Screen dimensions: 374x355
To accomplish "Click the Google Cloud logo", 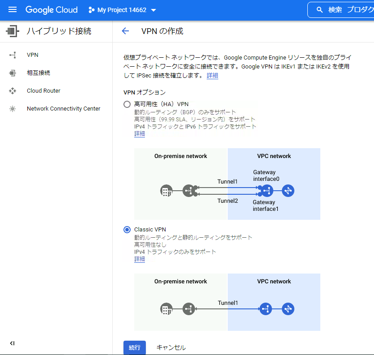I will [x=51, y=9].
